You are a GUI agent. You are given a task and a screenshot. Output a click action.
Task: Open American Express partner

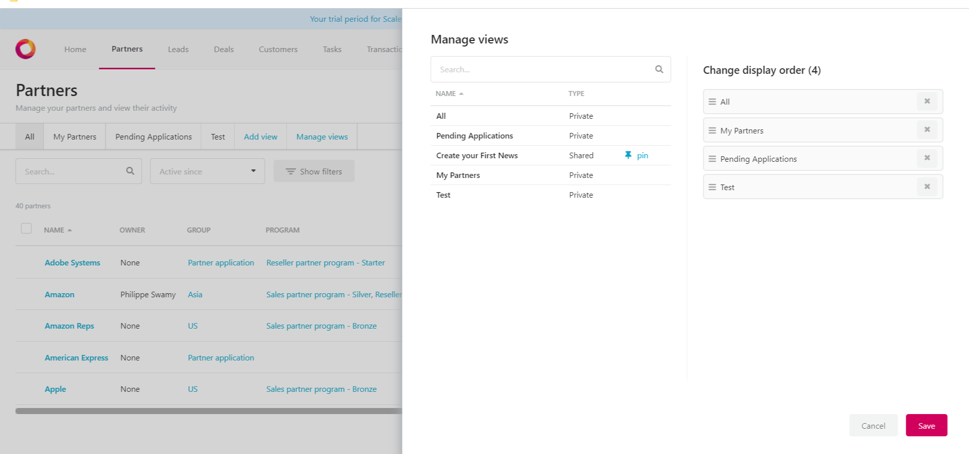[x=76, y=357]
